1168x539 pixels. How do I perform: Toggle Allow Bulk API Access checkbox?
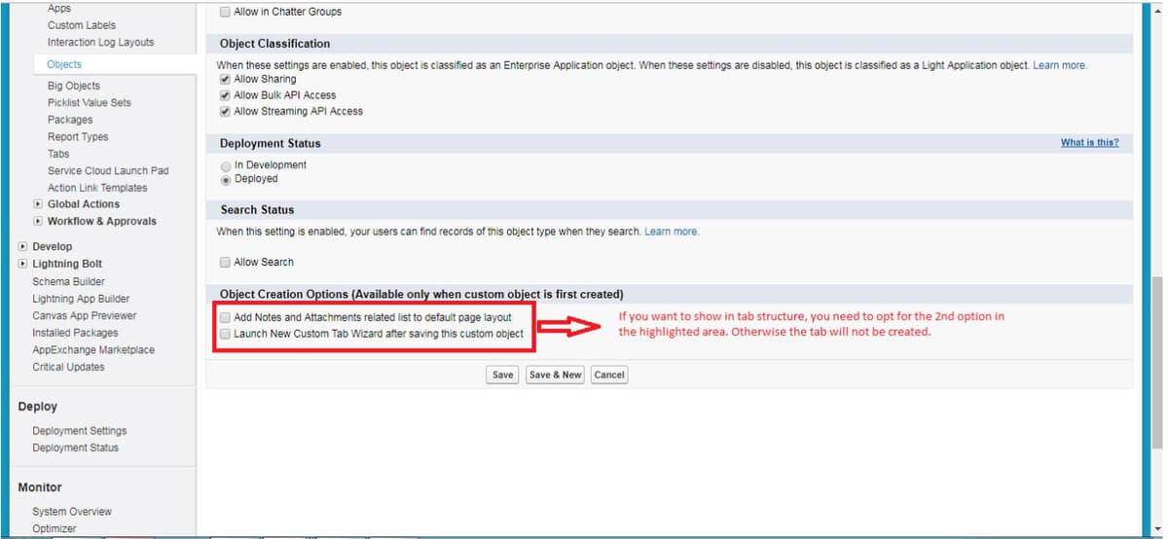(x=226, y=95)
